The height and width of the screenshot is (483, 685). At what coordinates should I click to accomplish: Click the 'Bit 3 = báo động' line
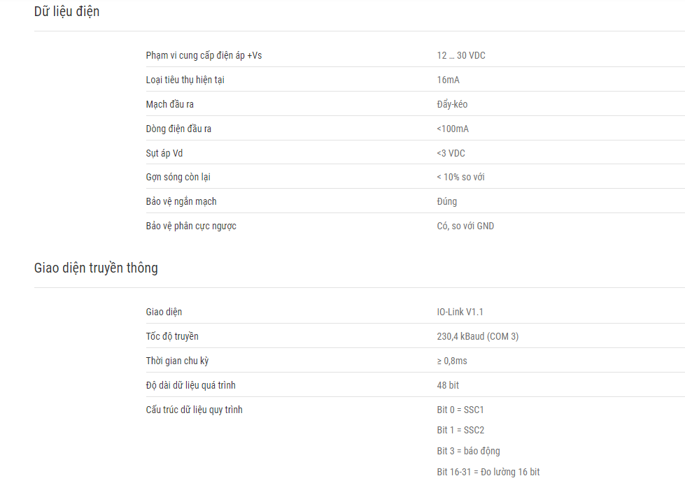468,451
